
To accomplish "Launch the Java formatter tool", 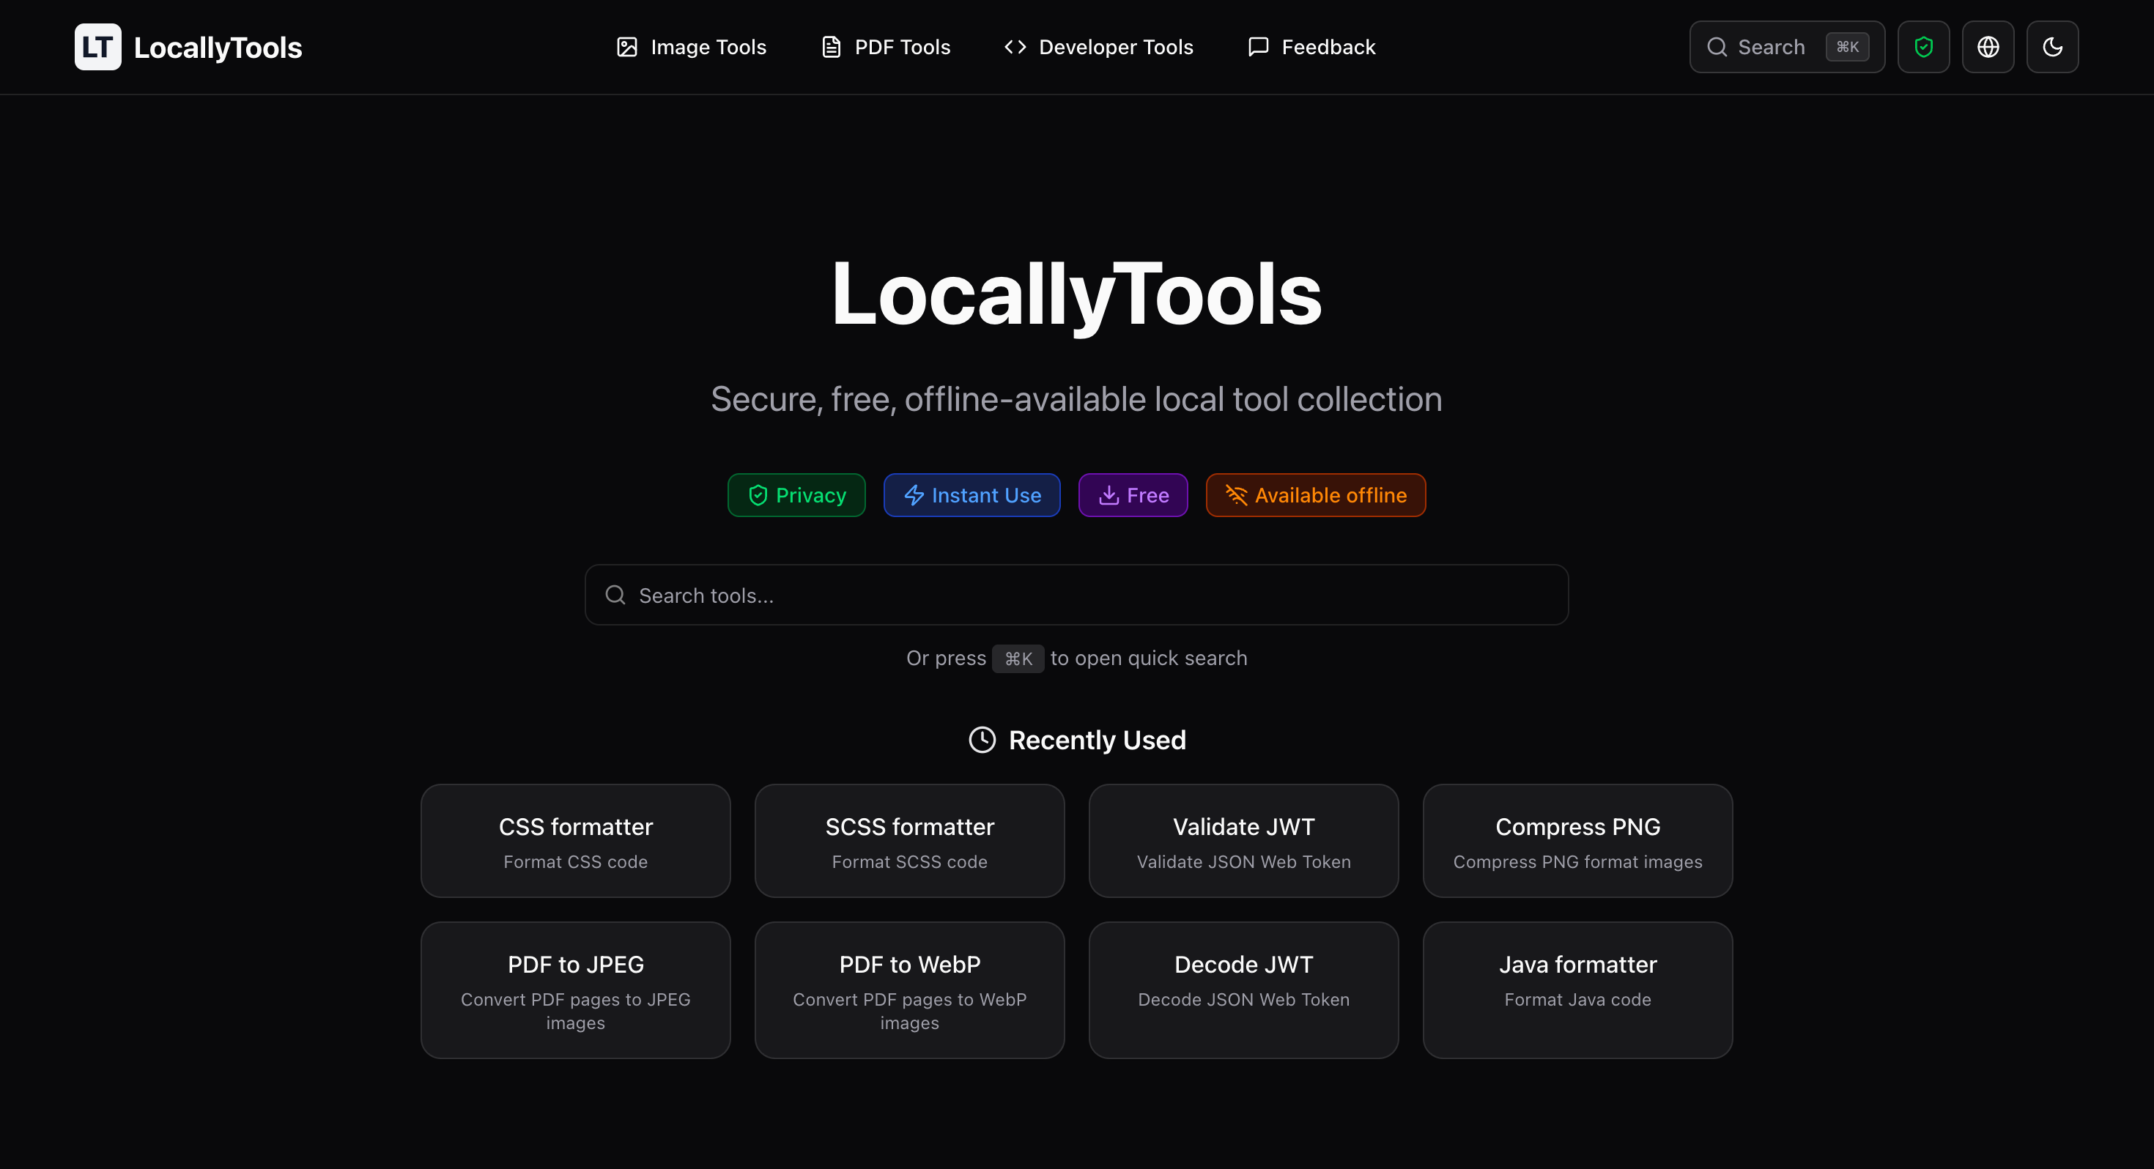I will point(1577,990).
